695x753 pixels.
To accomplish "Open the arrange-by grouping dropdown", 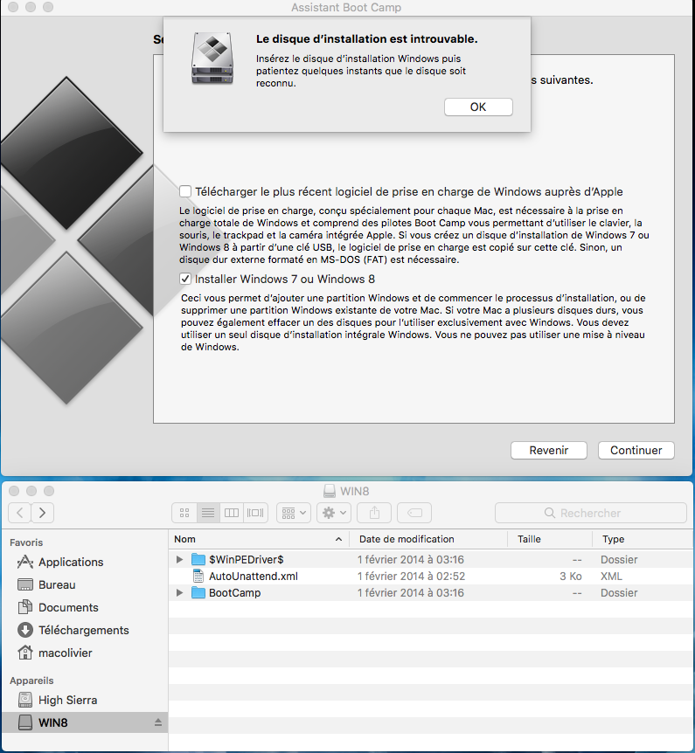I will pyautogui.click(x=294, y=513).
